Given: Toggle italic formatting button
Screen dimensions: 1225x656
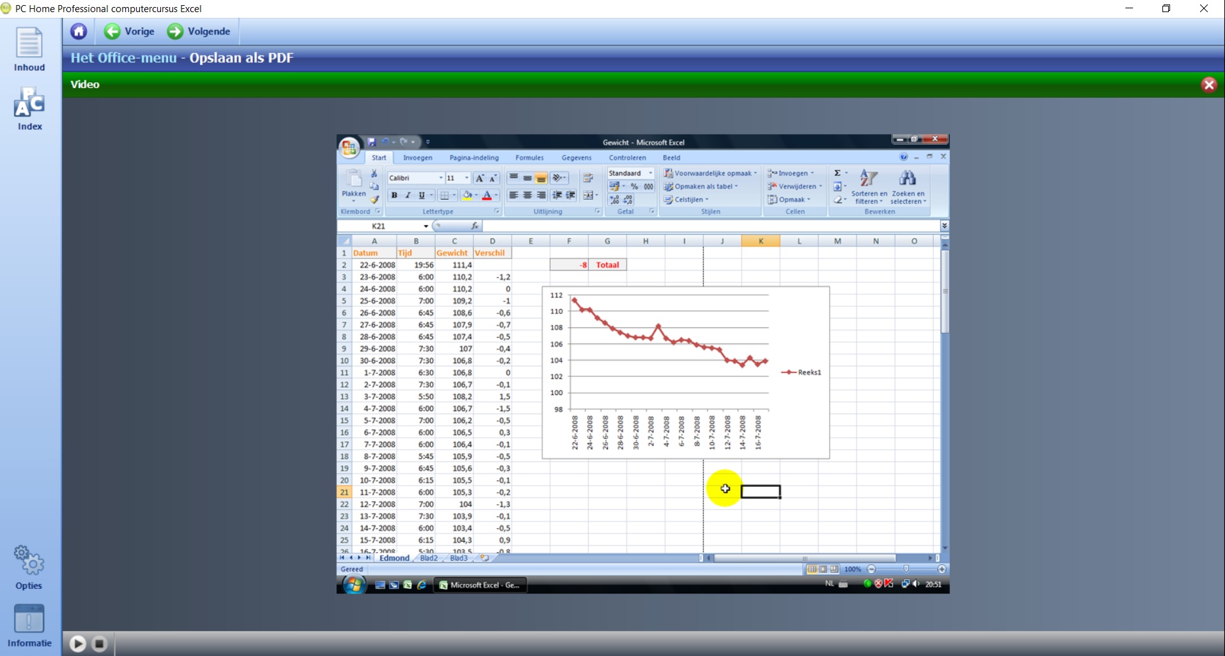Looking at the screenshot, I should pos(407,195).
